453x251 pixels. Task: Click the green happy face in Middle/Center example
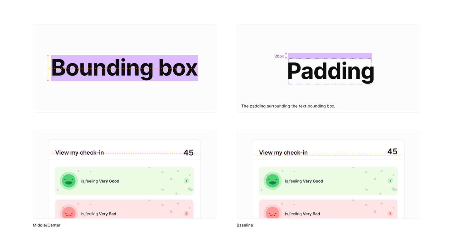(x=69, y=181)
